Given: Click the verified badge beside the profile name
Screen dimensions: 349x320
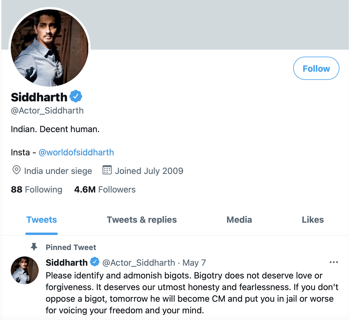Looking at the screenshot, I should point(76,97).
